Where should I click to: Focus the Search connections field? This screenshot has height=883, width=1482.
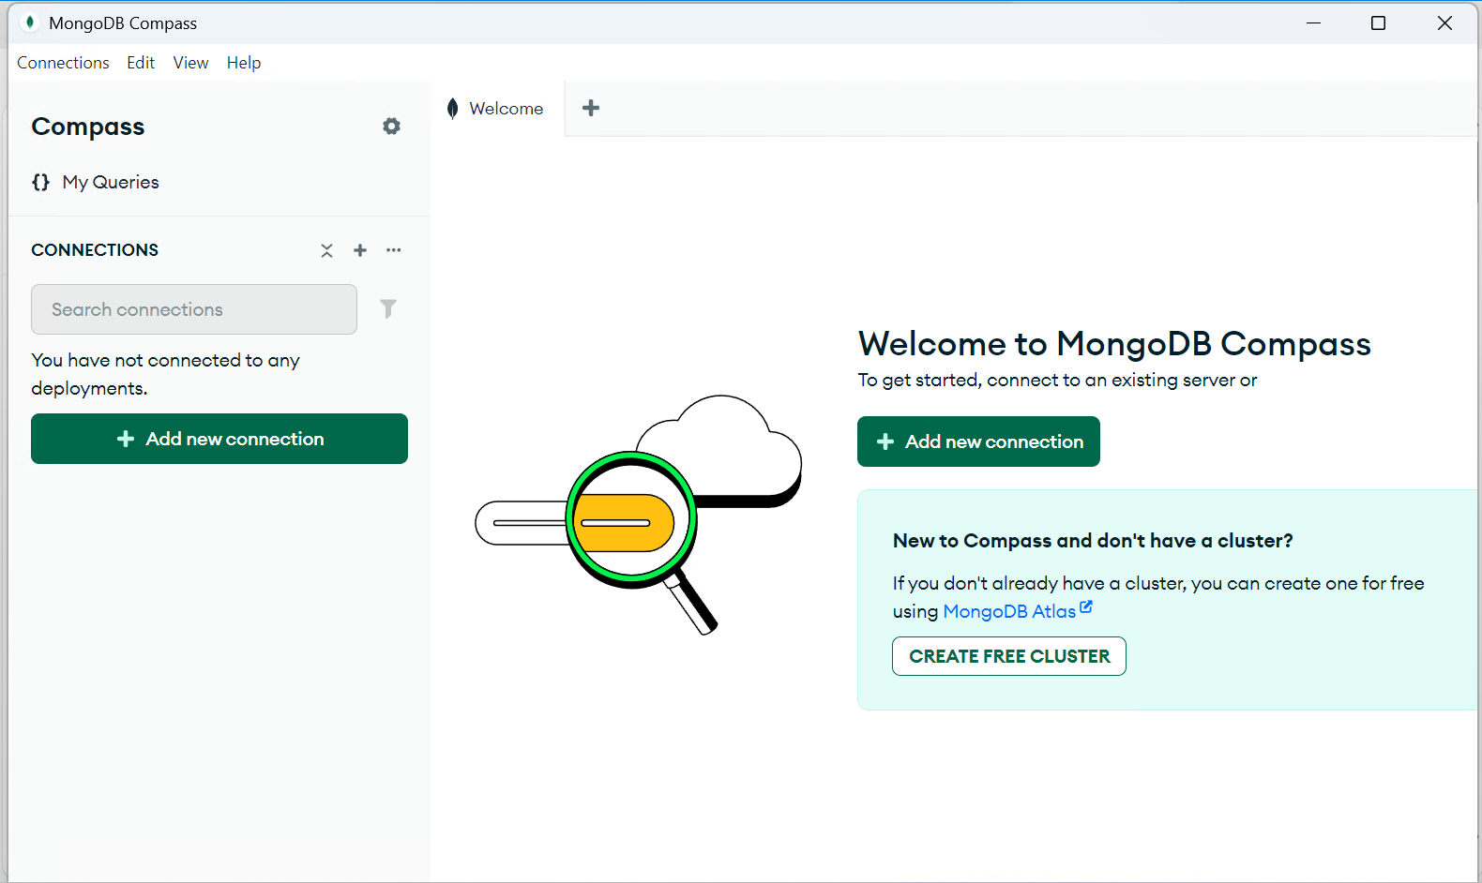[x=194, y=309]
